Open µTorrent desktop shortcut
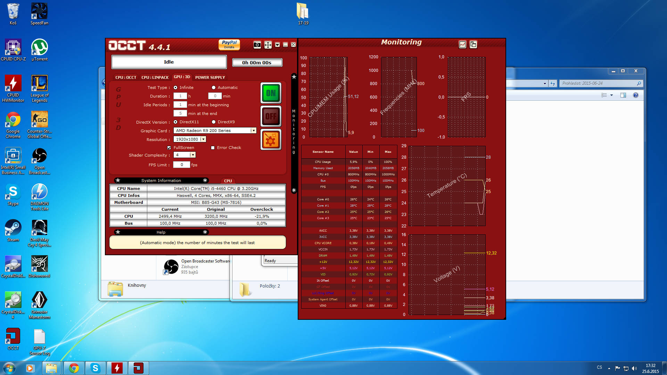The width and height of the screenshot is (667, 375). click(39, 50)
